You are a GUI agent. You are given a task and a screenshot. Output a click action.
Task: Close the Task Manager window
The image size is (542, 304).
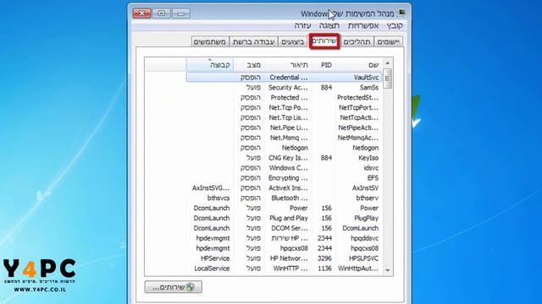pyautogui.click(x=141, y=14)
